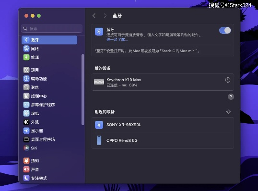Click Bluetooth icon in main header card
The image size is (258, 191).
coord(99,32)
